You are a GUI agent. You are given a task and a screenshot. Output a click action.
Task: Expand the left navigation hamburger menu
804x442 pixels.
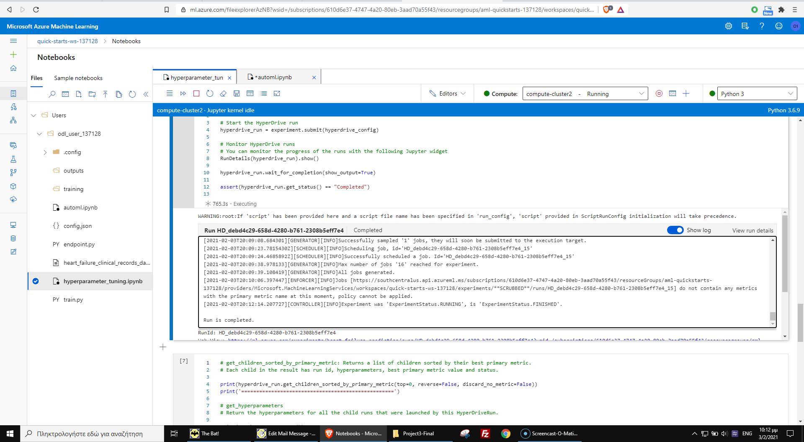[x=13, y=41]
